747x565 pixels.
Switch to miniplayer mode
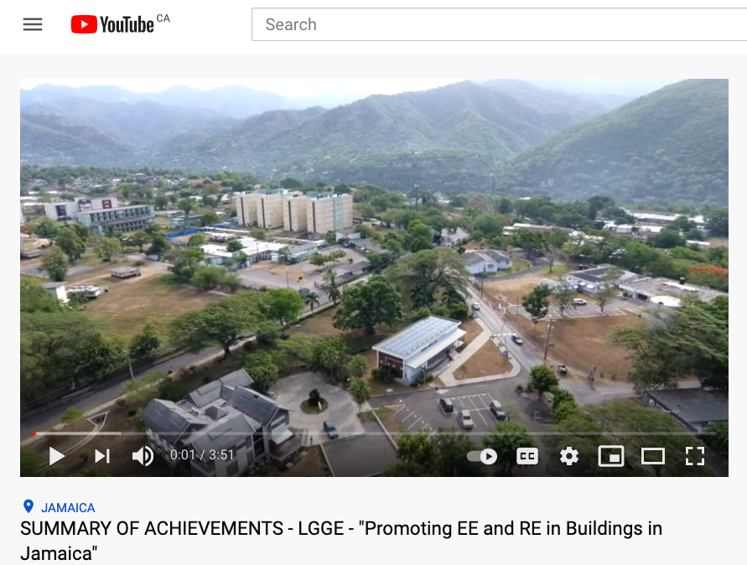[x=610, y=456]
